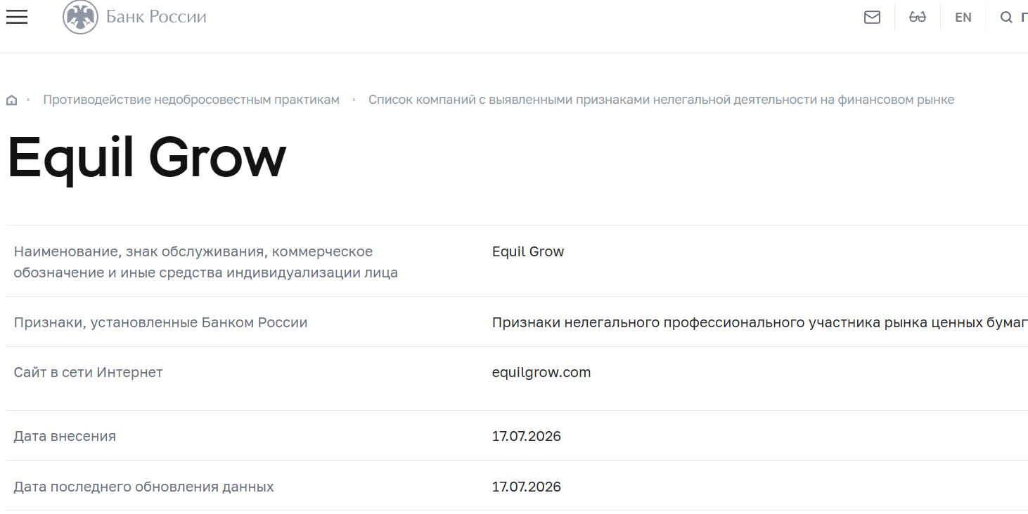This screenshot has width=1028, height=514.
Task: Click 'Признаки нелегального профессионального участника' value
Action: (x=760, y=322)
